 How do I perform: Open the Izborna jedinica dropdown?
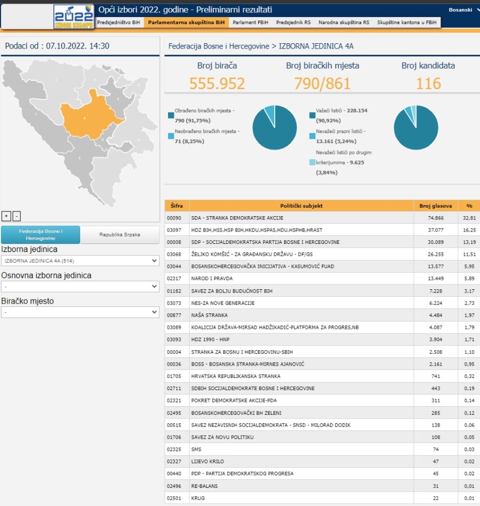pyautogui.click(x=80, y=260)
